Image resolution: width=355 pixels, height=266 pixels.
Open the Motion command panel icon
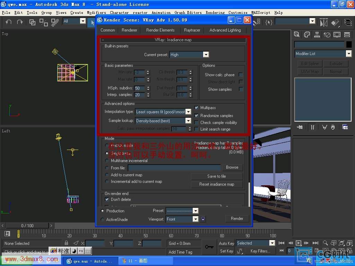point(327,34)
